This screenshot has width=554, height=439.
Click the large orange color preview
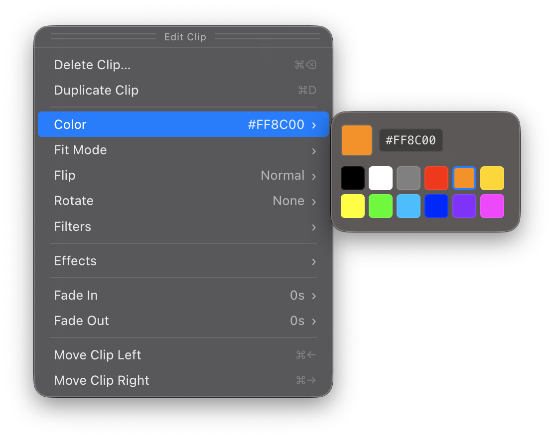click(x=357, y=140)
